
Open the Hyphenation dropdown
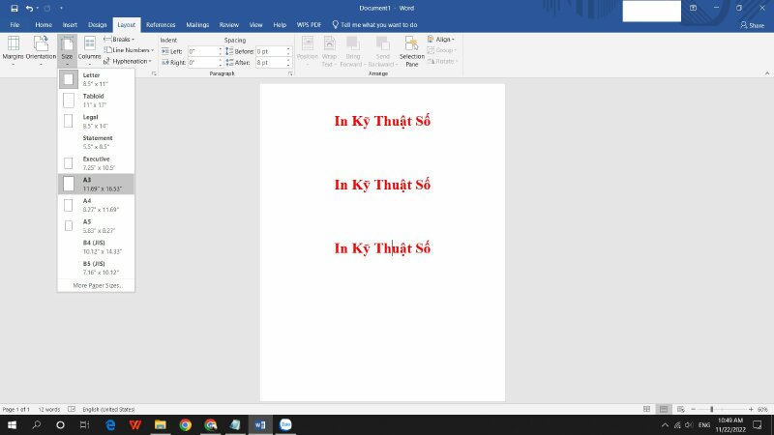(x=130, y=61)
